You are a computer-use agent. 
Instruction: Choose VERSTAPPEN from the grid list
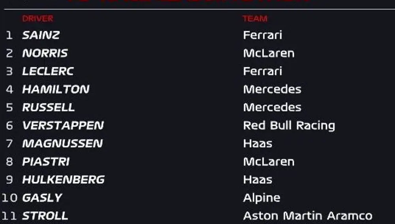coord(63,126)
